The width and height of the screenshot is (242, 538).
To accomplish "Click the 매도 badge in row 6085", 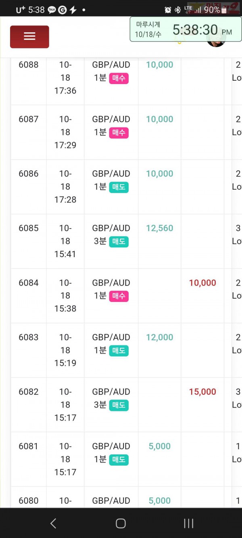I will point(119,242).
